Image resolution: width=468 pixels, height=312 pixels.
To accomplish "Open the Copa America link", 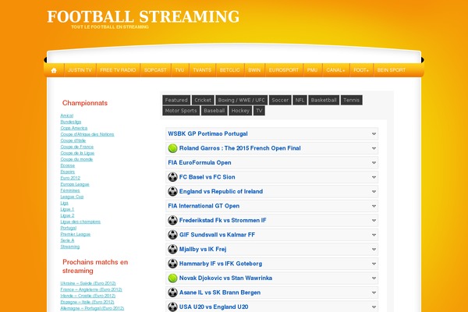I will pos(74,128).
